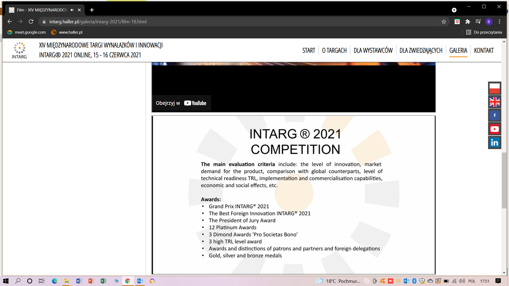Open the media control icon in toolbar

478,22
